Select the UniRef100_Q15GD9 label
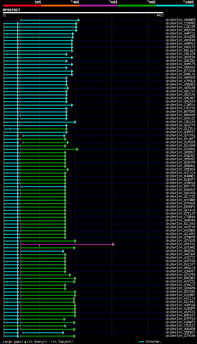The height and width of the screenshot is (344, 197). click(181, 142)
